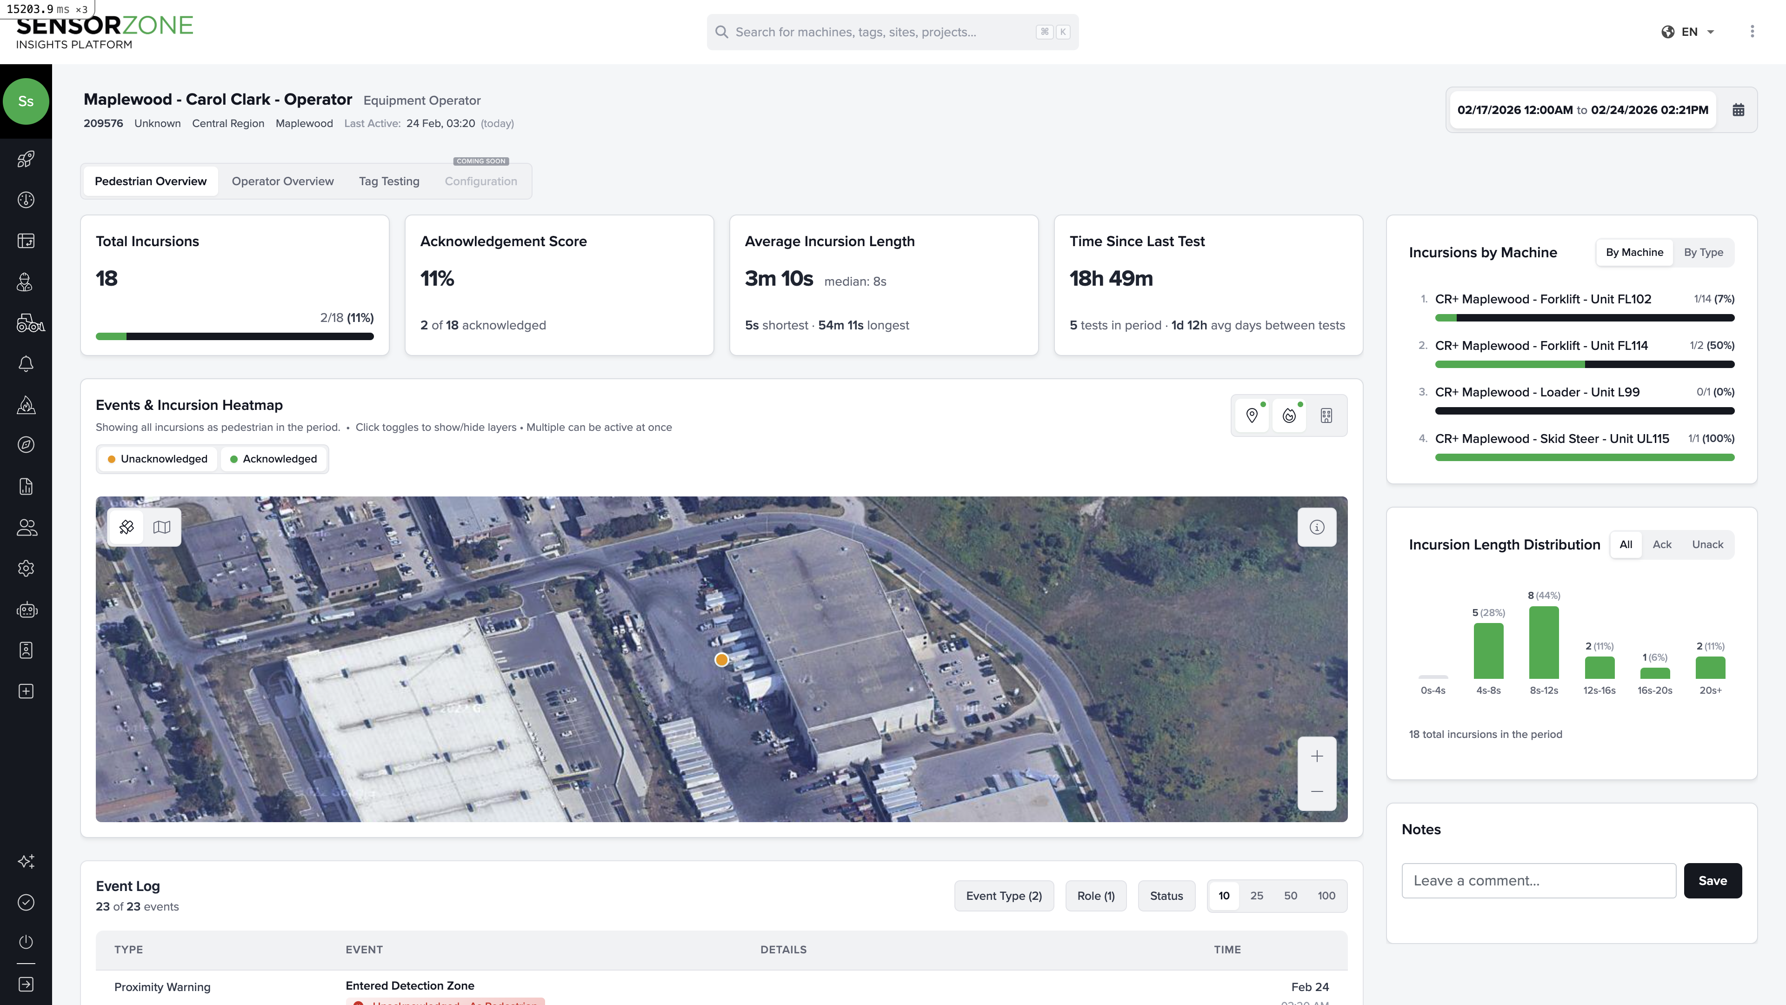Toggle the location pin layer on the map
The height and width of the screenshot is (1005, 1786).
[1252, 415]
